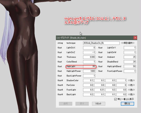Screen dimensions: 141x113
Task: Edit the HighLightBlend value field
Action: pyautogui.click(x=130, y=66)
